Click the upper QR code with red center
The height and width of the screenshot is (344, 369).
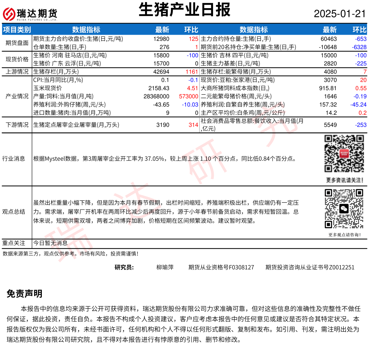[344, 153]
